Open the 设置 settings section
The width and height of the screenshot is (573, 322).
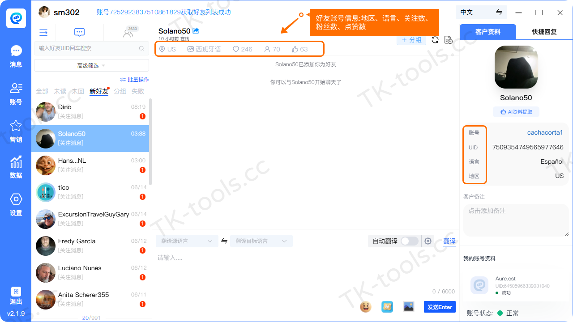(x=16, y=205)
